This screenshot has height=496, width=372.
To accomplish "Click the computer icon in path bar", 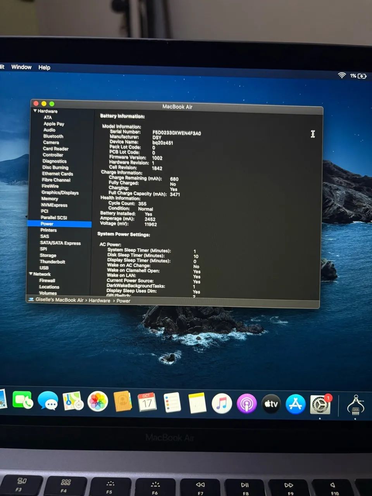I will [31, 300].
